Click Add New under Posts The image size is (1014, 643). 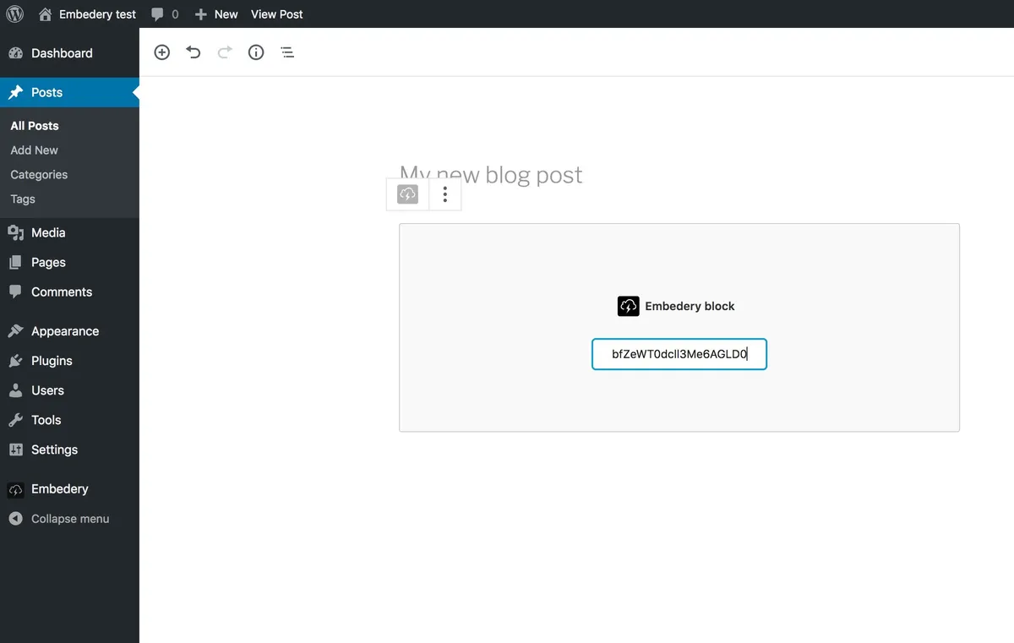tap(35, 150)
